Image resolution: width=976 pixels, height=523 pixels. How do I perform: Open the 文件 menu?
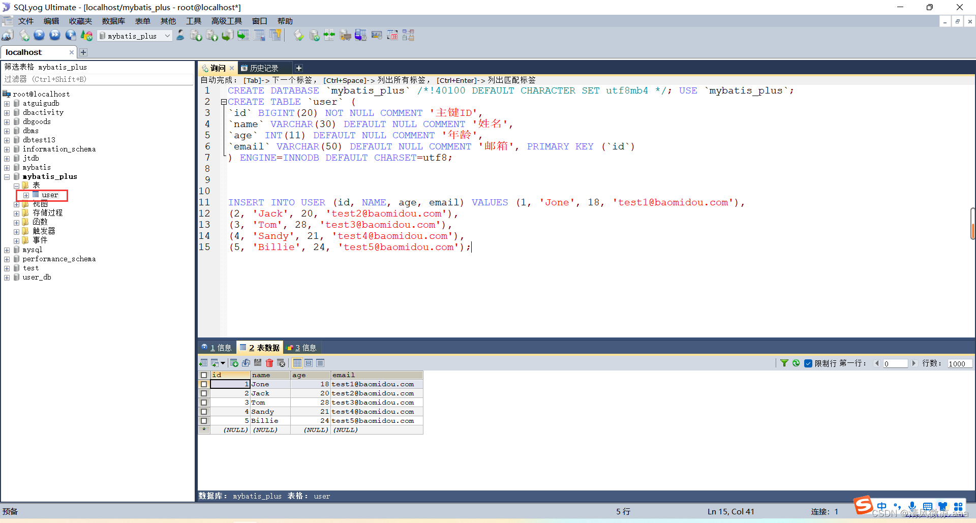(25, 21)
